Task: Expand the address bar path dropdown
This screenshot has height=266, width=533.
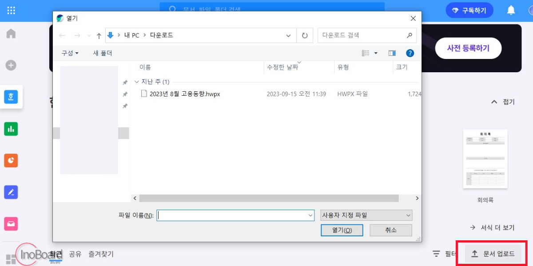Action: coord(289,35)
